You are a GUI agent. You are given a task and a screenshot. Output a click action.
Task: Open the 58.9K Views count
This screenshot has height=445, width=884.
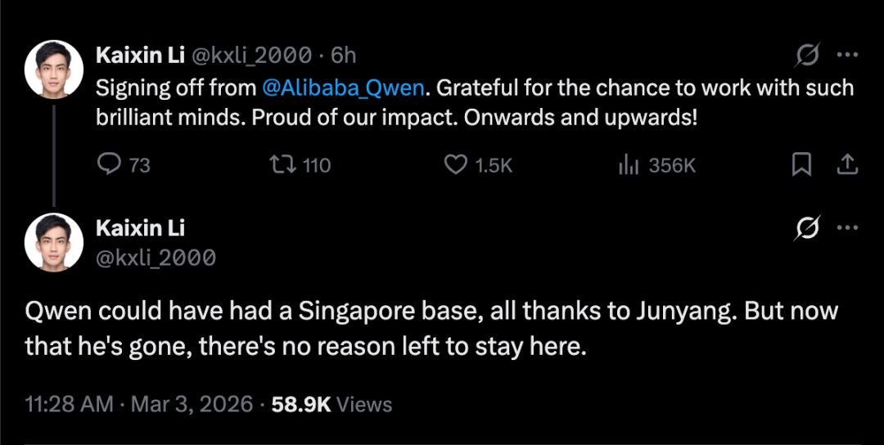[x=333, y=404]
